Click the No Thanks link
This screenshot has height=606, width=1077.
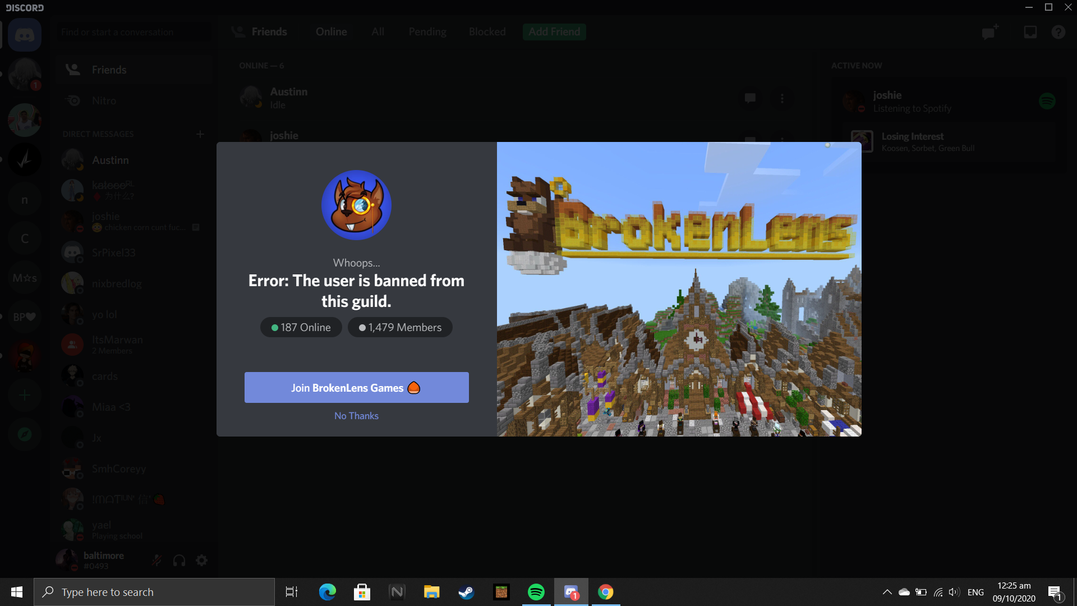[x=356, y=416]
